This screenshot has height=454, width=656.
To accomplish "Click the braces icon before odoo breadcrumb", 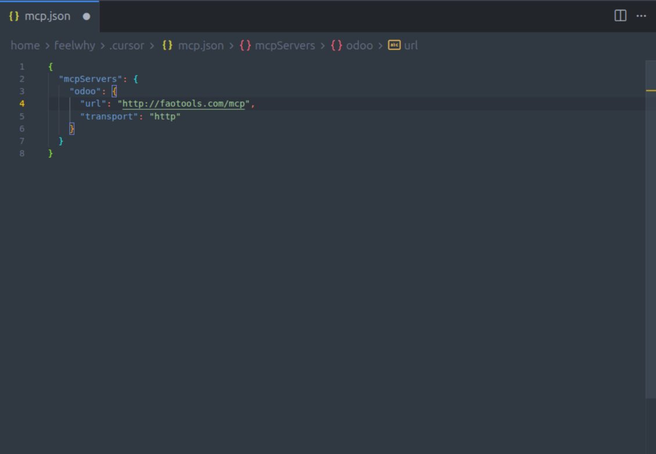I will [x=337, y=45].
